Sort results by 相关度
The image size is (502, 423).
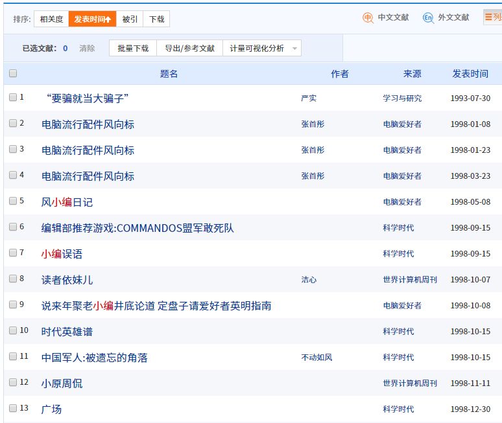pos(51,19)
